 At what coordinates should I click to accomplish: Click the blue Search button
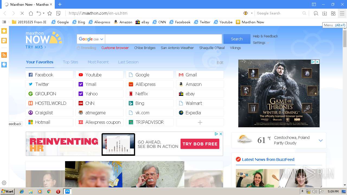(x=237, y=39)
